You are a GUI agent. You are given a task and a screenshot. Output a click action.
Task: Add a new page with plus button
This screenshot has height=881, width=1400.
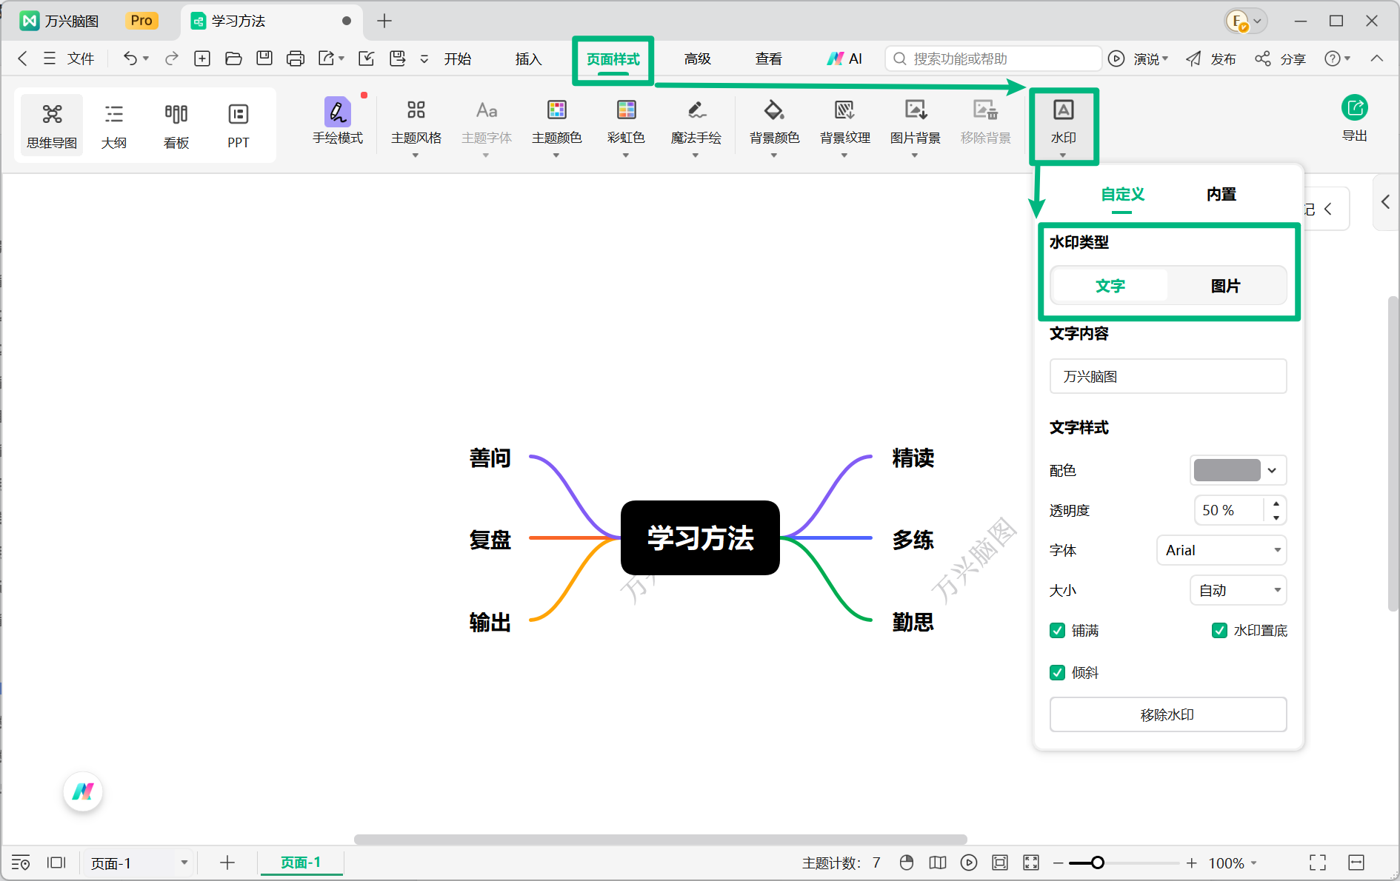[227, 862]
